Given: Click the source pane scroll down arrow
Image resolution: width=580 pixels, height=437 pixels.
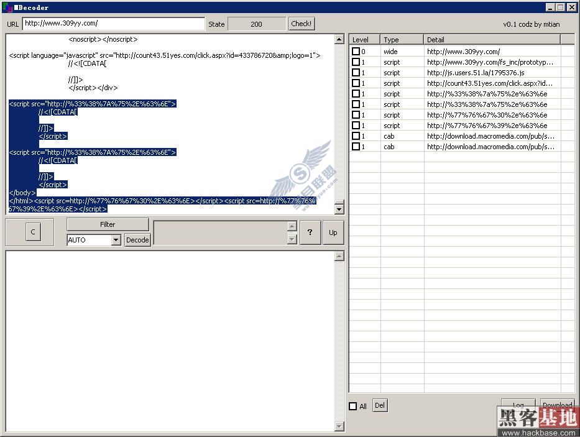Looking at the screenshot, I should click(339, 209).
